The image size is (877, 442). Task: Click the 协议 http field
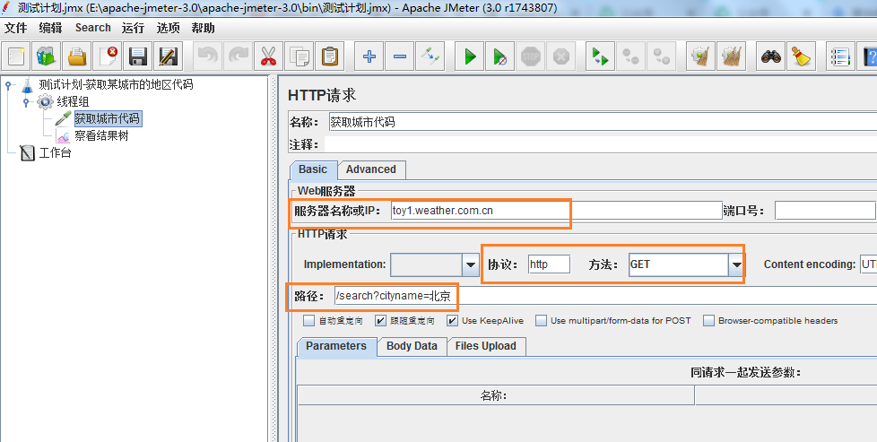(x=549, y=264)
